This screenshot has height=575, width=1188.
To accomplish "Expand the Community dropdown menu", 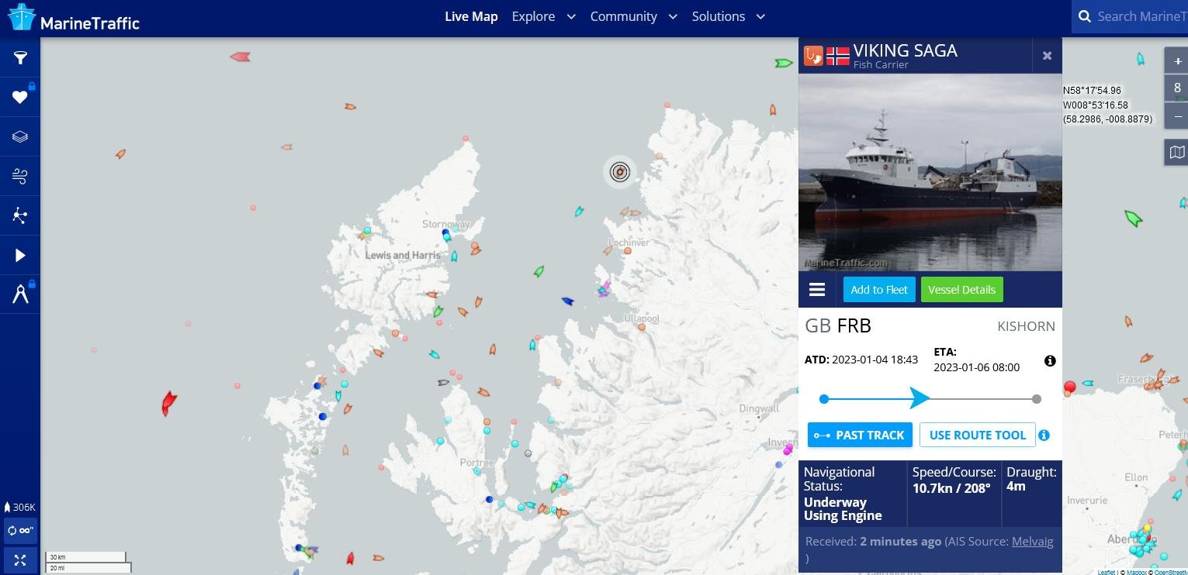I will click(x=633, y=16).
